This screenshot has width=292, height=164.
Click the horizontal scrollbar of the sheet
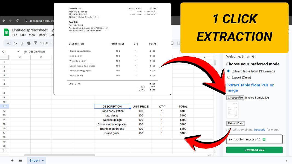pos(60,155)
